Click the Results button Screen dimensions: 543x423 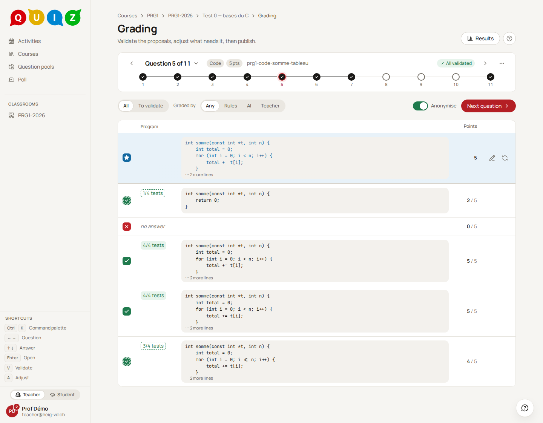point(480,38)
